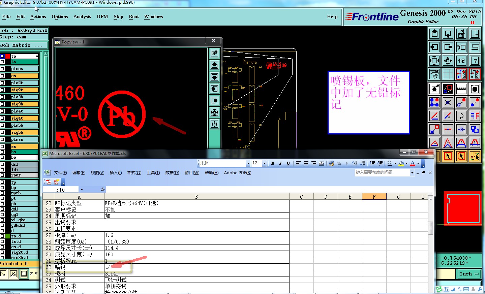Click the question mark query icon
The height and width of the screenshot is (294, 485).
[x=475, y=61]
